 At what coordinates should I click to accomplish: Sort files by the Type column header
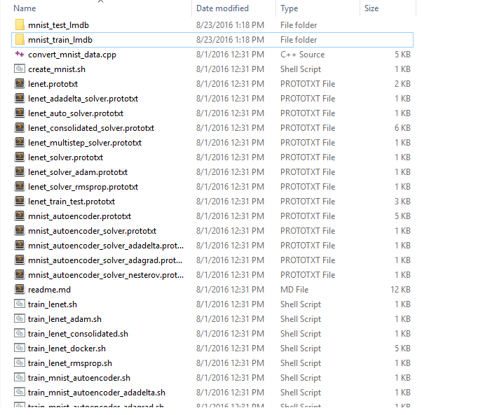click(x=289, y=8)
